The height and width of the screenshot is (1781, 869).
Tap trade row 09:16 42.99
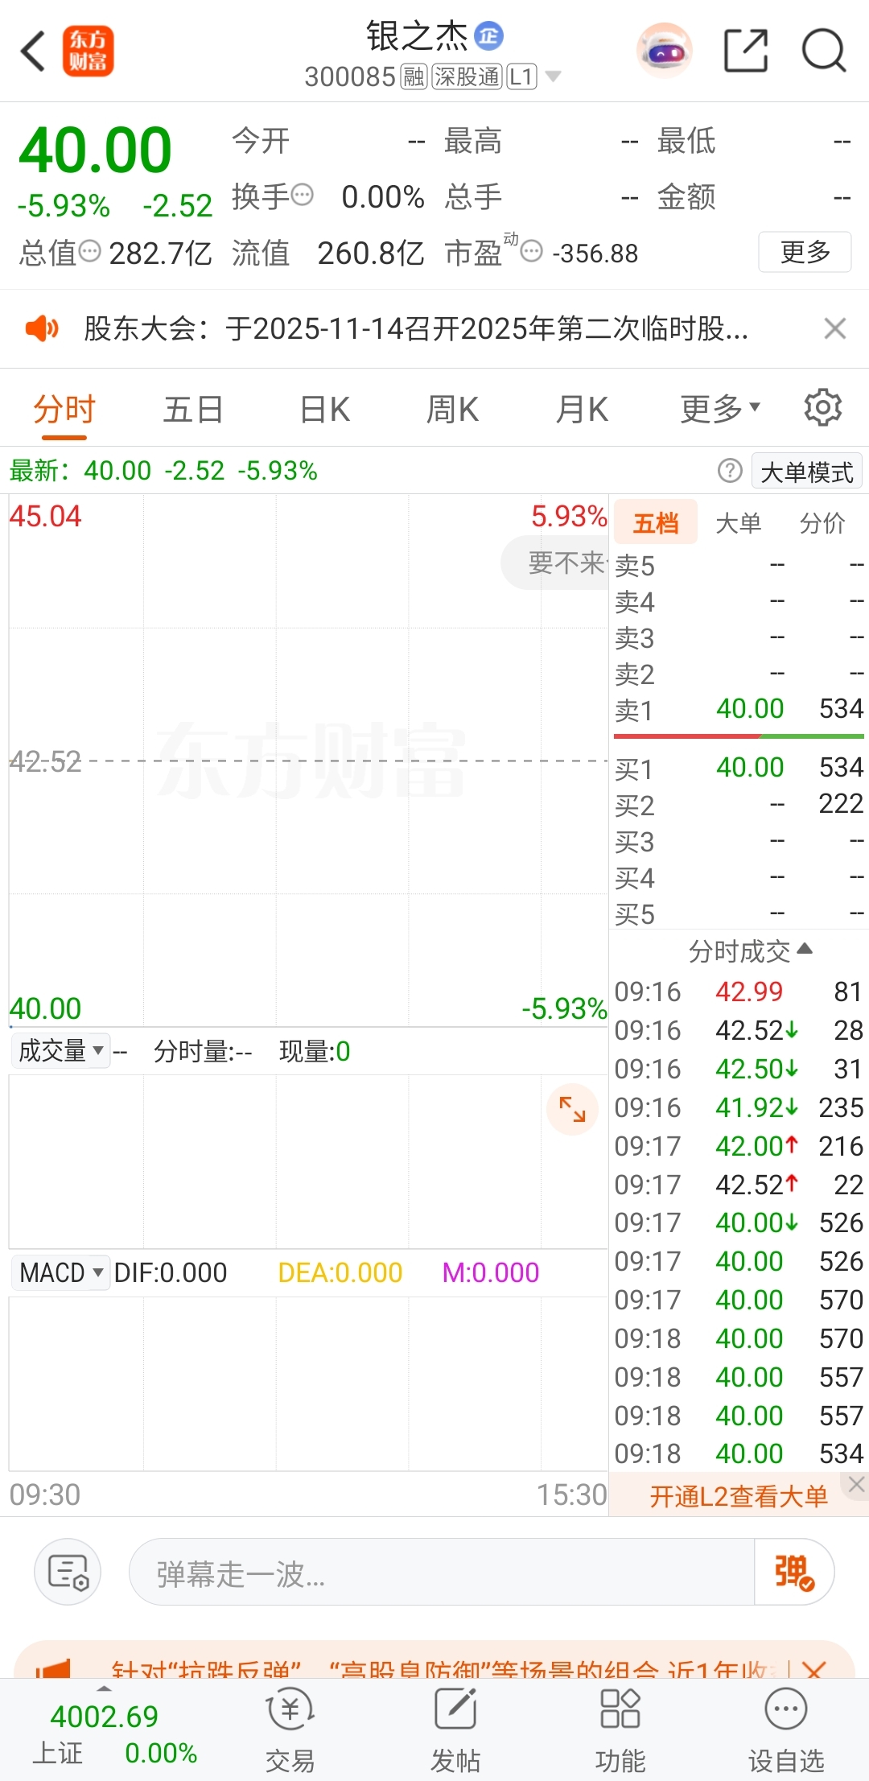pyautogui.click(x=739, y=992)
